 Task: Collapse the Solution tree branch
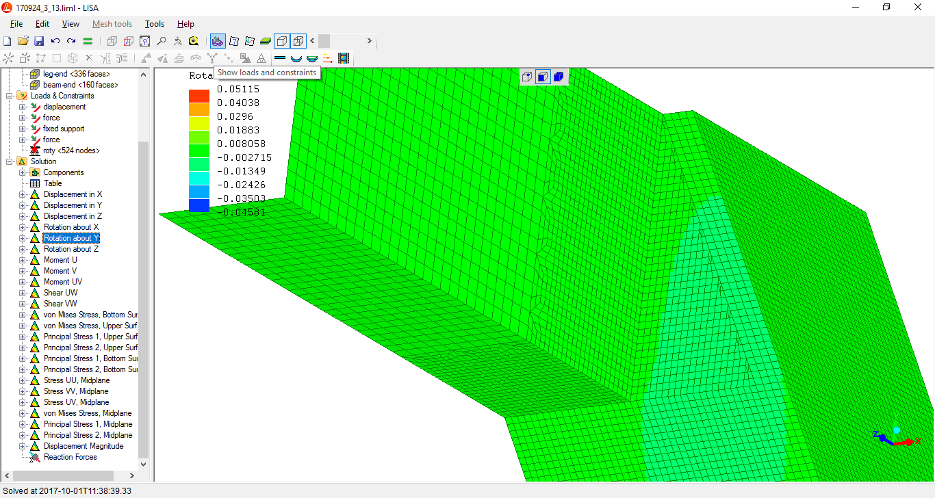pyautogui.click(x=10, y=161)
